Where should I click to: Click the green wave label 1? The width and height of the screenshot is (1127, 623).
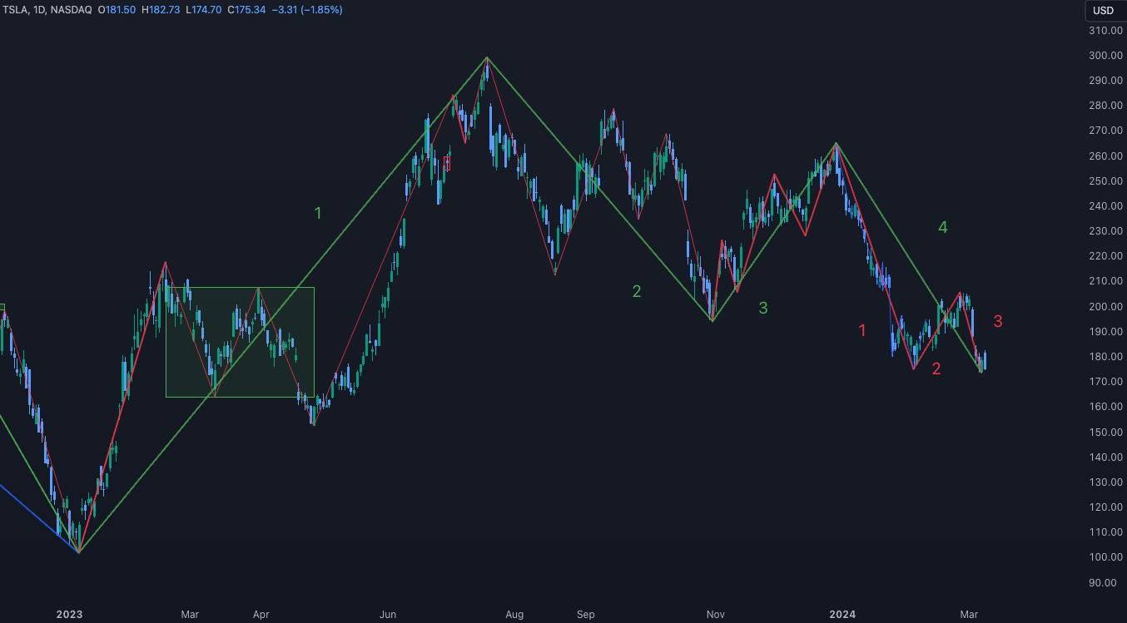(318, 214)
